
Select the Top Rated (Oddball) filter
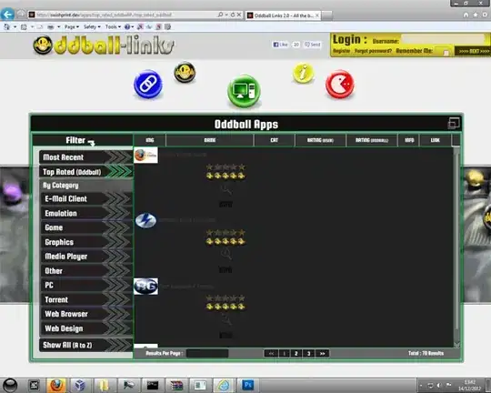[x=86, y=172]
